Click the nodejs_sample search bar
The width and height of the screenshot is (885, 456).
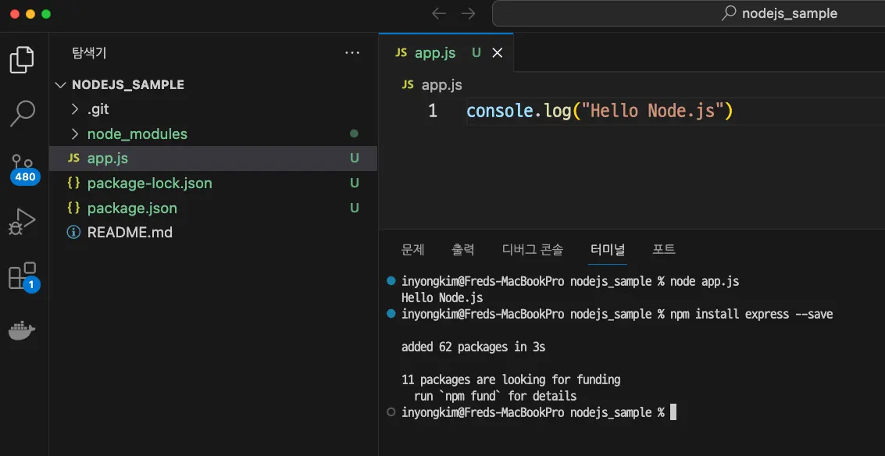point(687,13)
